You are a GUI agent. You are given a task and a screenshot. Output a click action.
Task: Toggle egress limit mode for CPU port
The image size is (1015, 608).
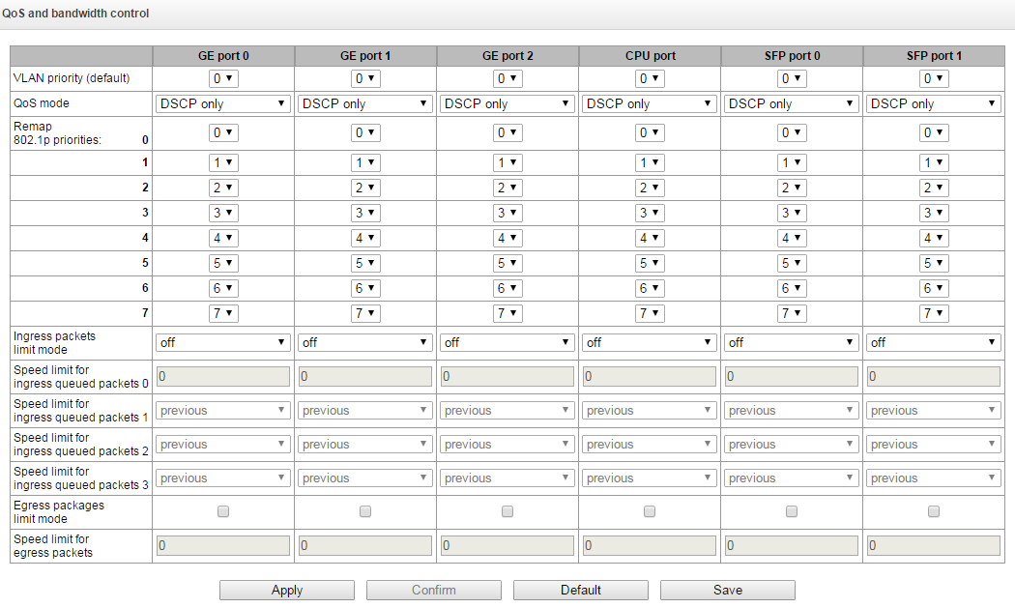650,511
